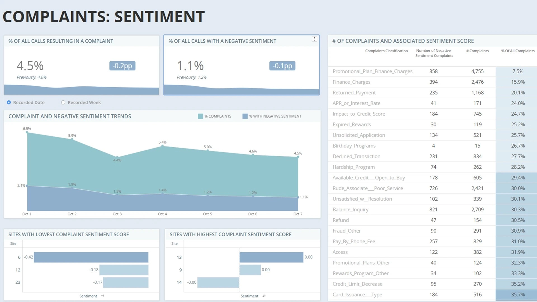Click the teal % COMPLAINTS legend swatch
This screenshot has height=302, width=537.
[x=200, y=116]
